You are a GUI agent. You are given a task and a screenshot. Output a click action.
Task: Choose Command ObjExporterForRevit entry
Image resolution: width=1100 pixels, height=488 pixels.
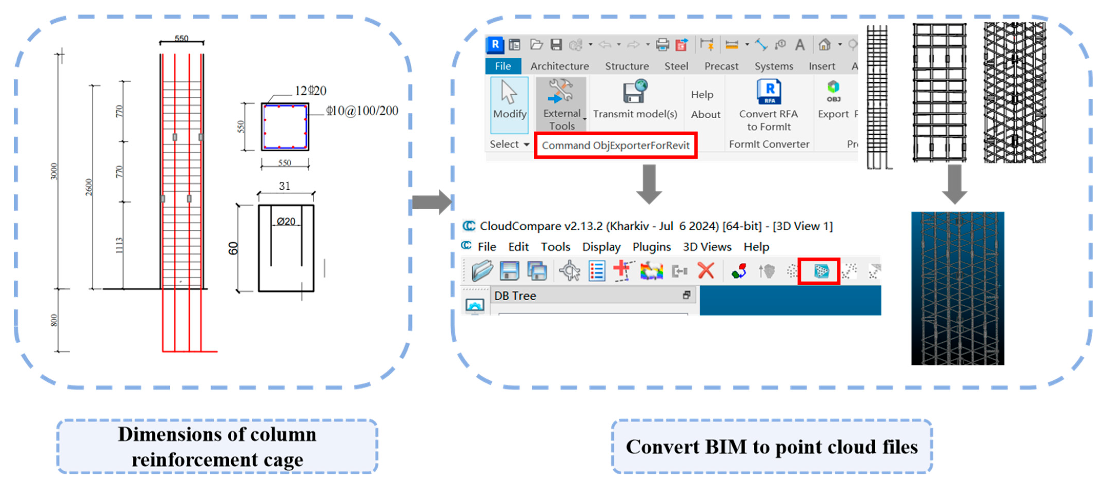[x=615, y=145]
